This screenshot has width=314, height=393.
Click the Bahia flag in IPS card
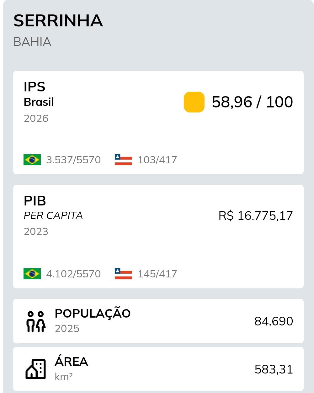pos(123,160)
